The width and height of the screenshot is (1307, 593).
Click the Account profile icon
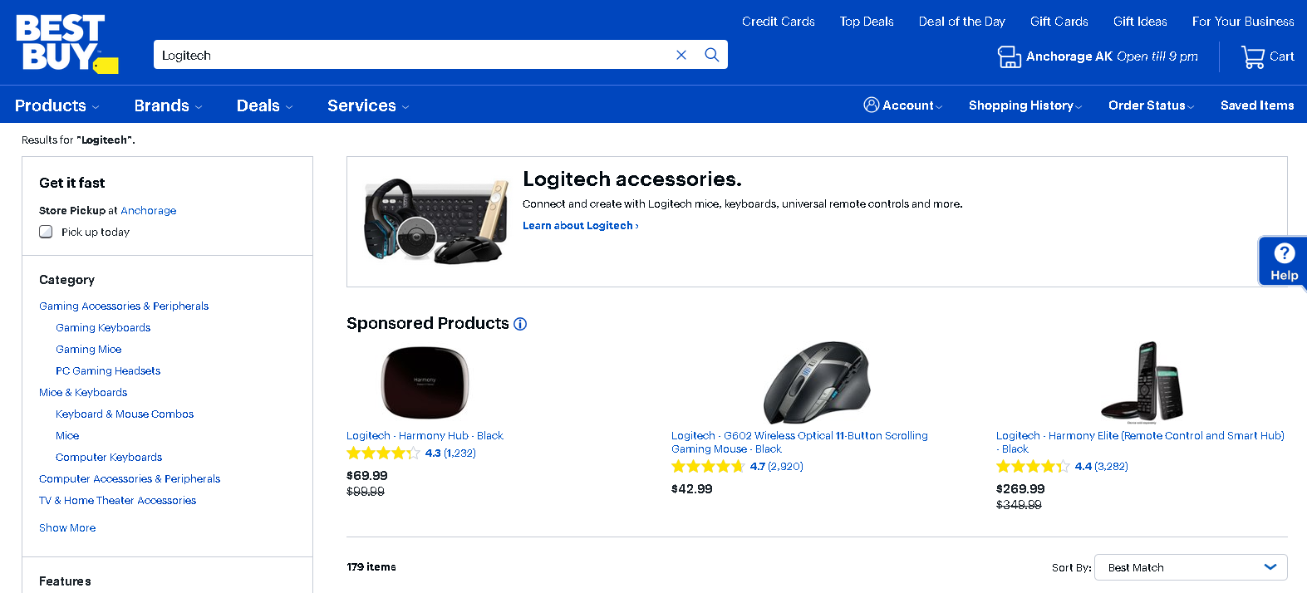(x=871, y=105)
